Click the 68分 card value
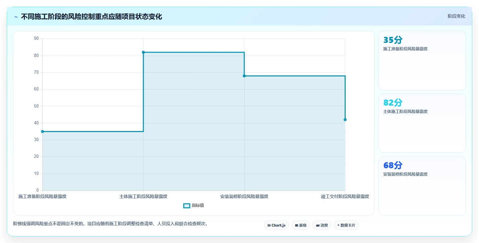 393,165
